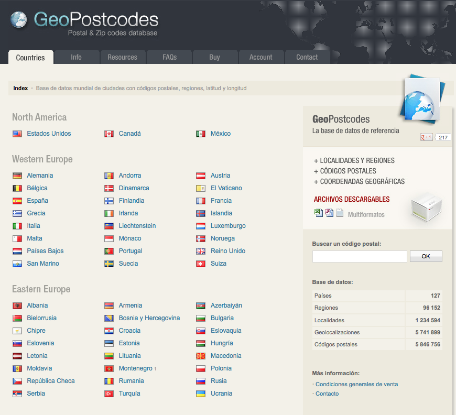
Task: Switch to the FAQs tab
Action: 169,57
